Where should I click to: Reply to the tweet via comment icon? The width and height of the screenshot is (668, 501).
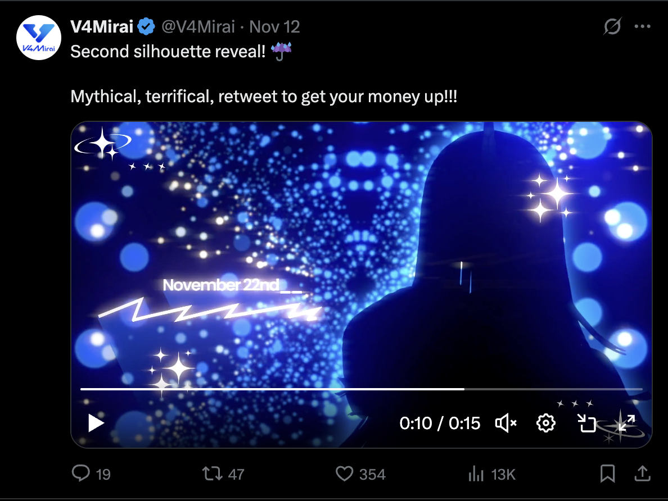point(81,473)
